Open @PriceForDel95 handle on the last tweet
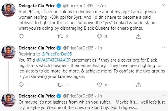168x111 pixels. [78, 96]
